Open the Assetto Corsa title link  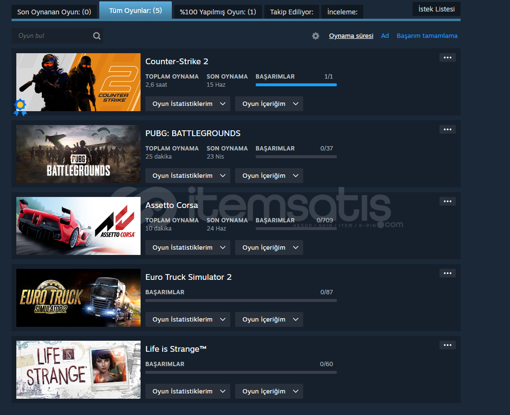(x=171, y=205)
